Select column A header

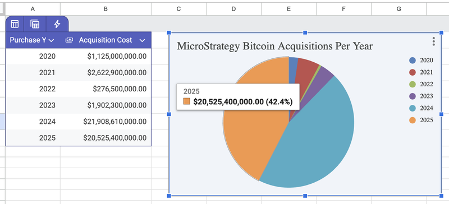(33, 9)
